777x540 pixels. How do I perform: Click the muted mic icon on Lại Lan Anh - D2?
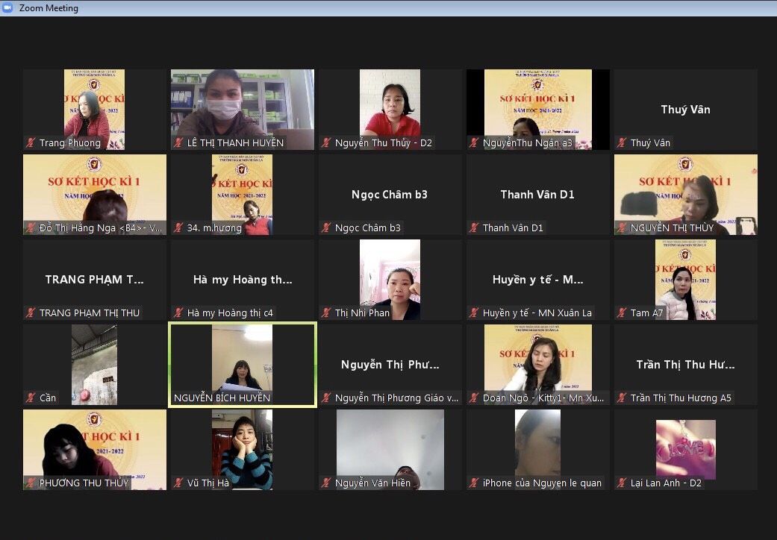(622, 483)
